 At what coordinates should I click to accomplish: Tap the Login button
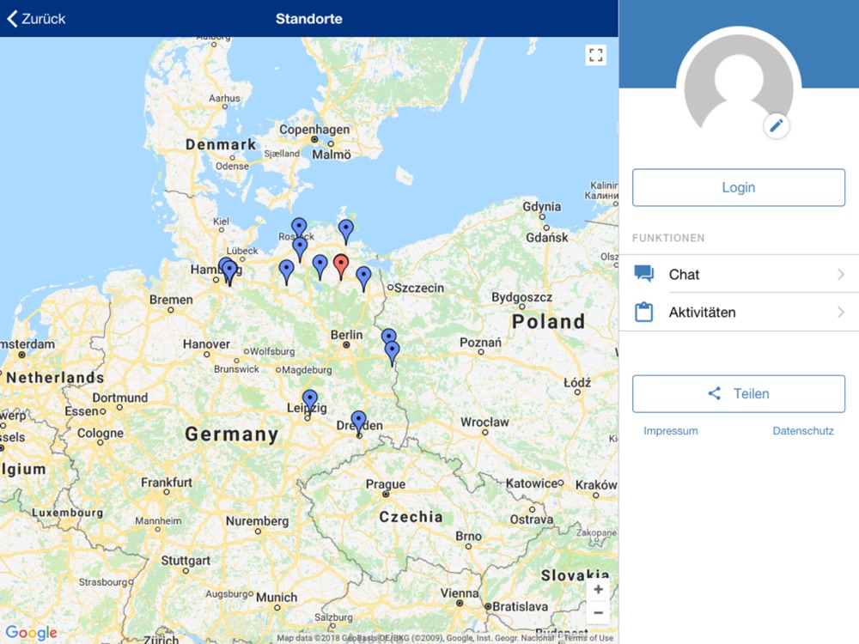(x=739, y=187)
